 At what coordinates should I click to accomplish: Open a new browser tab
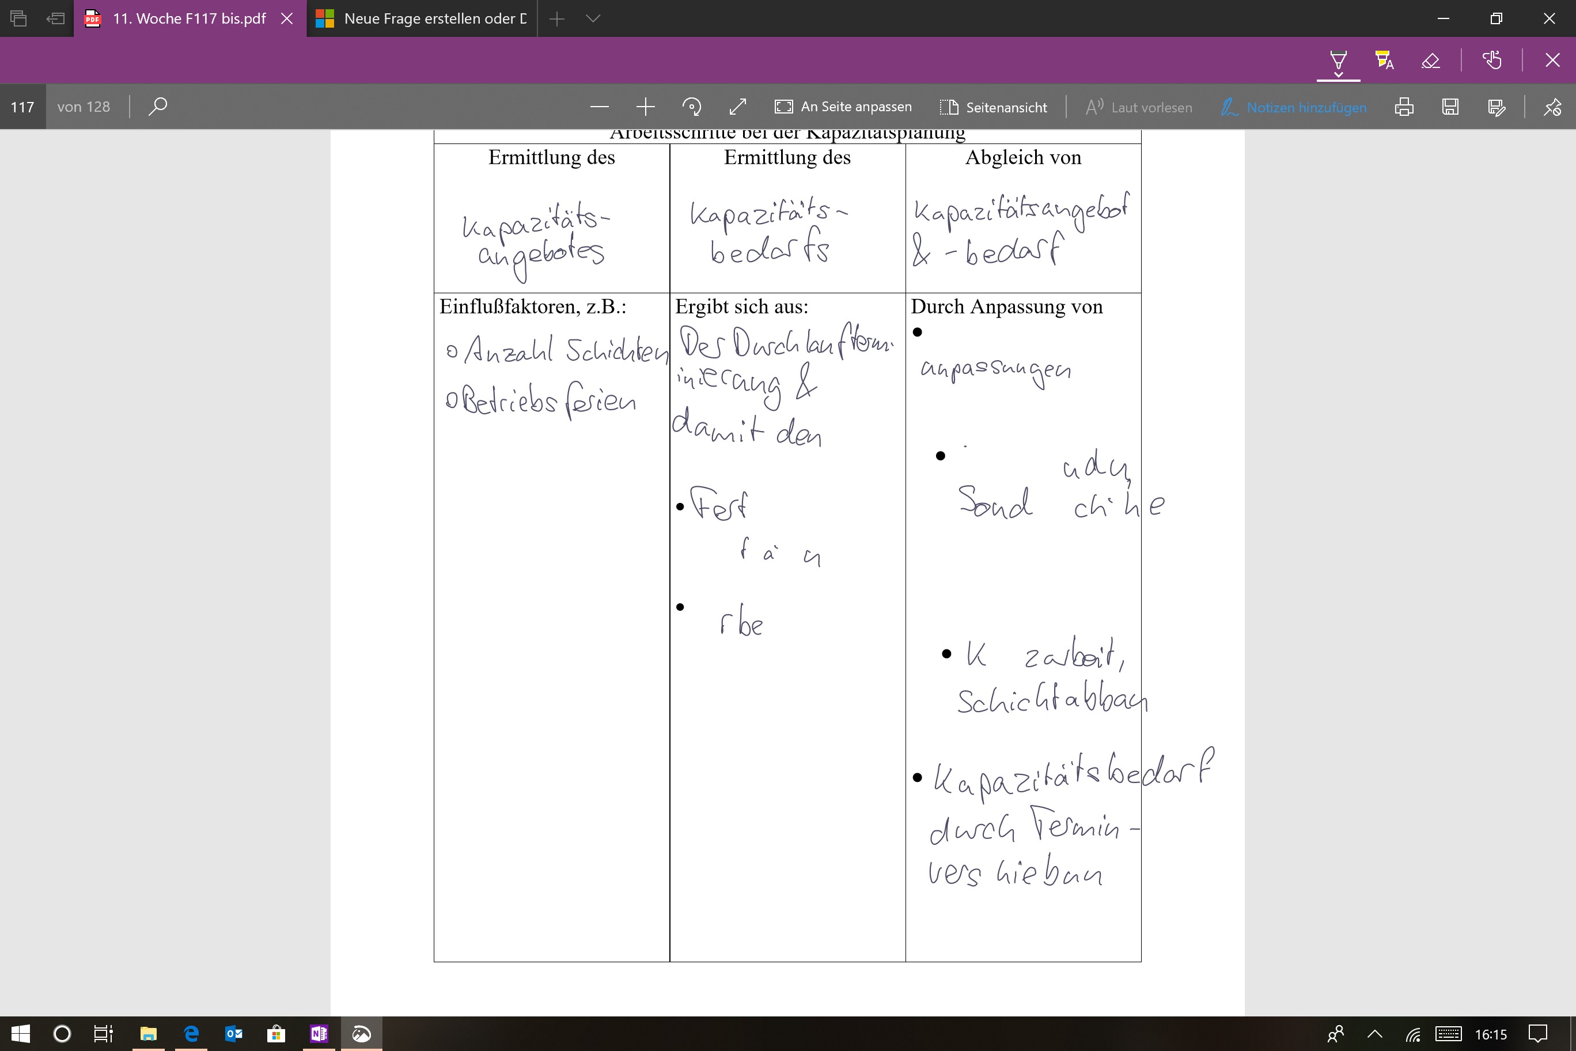[556, 19]
